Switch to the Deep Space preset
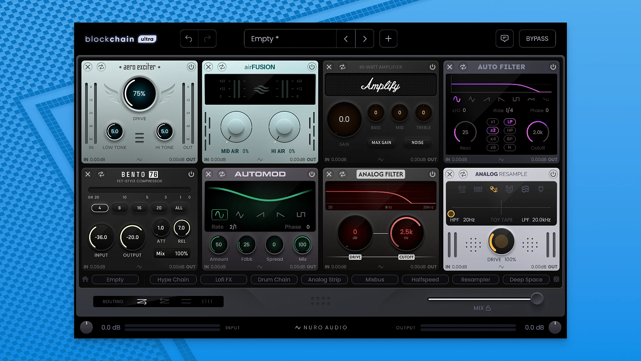Screen dimensions: 641x361 pos(526,279)
